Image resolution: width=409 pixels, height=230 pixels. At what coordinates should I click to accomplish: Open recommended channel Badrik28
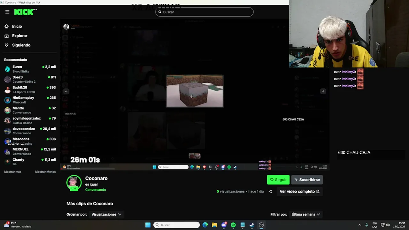point(30,89)
